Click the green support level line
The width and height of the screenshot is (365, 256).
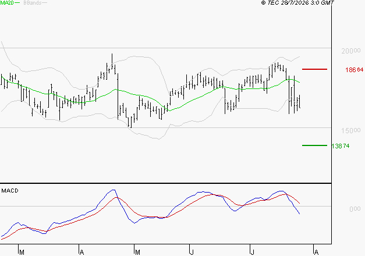314,145
